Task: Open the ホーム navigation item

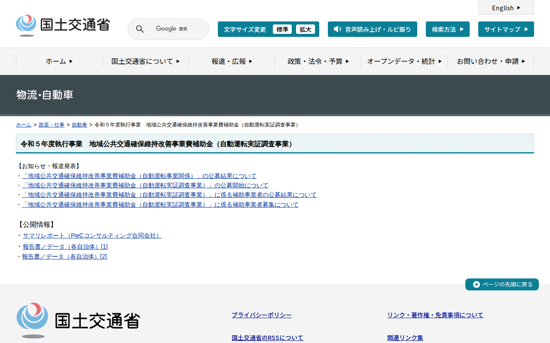Action: point(59,61)
